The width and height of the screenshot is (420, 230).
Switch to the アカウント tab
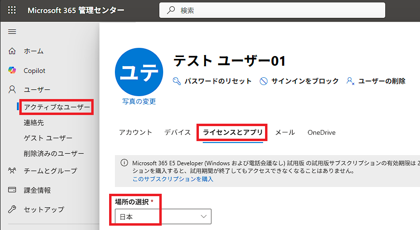tap(136, 132)
